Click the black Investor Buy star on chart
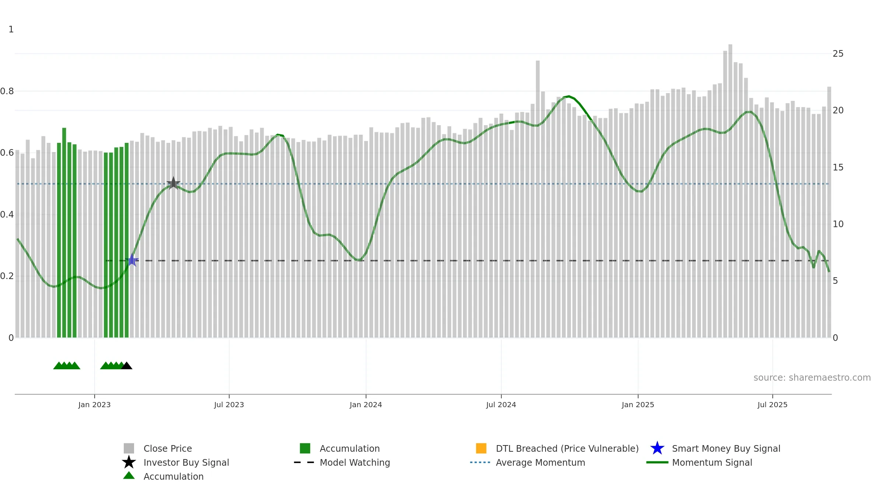Viewport: 884px width, 497px height. click(173, 183)
